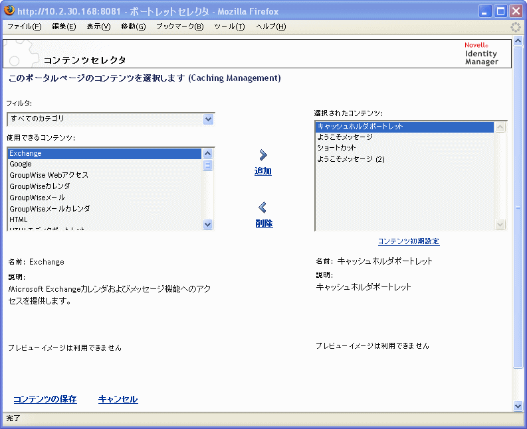Click the page vertical scrollbar thumb
The height and width of the screenshot is (429, 527).
(518, 207)
